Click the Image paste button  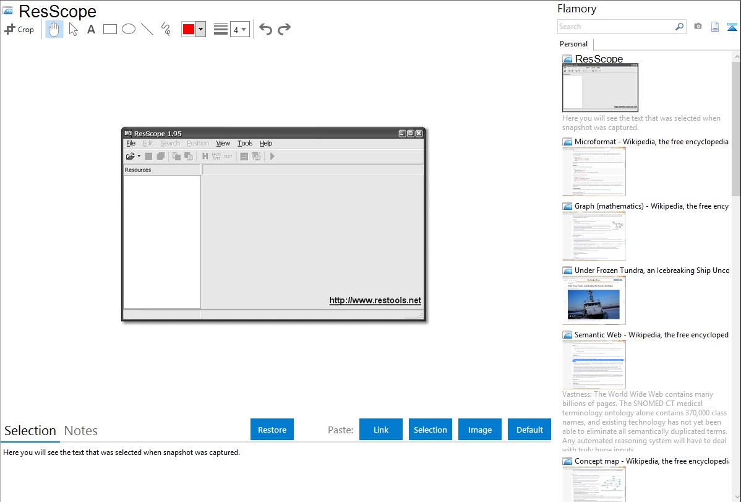[479, 430]
